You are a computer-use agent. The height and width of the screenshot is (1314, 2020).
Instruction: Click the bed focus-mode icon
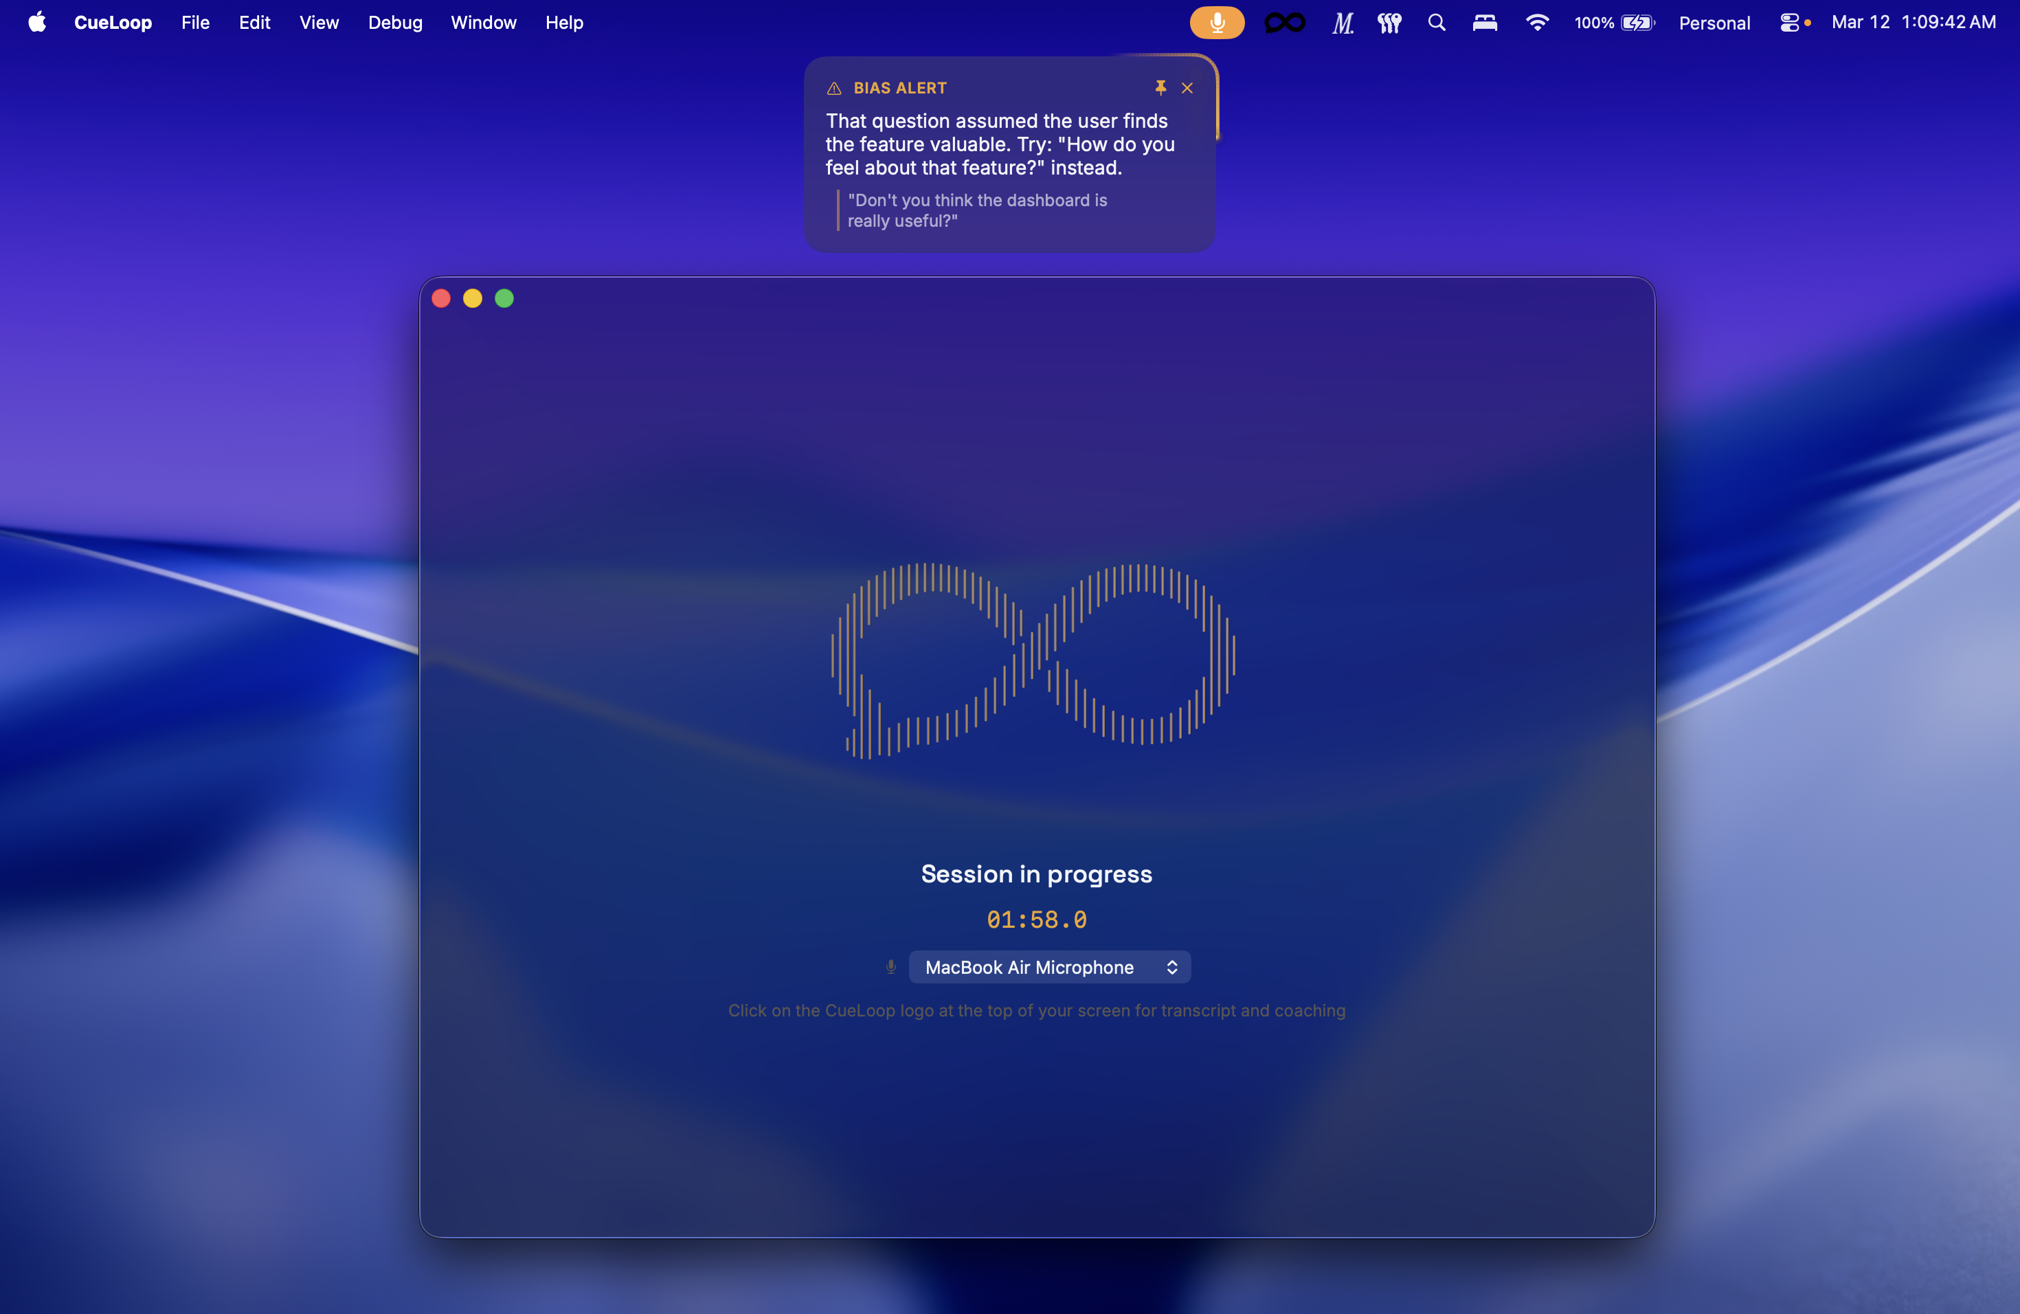[x=1485, y=23]
